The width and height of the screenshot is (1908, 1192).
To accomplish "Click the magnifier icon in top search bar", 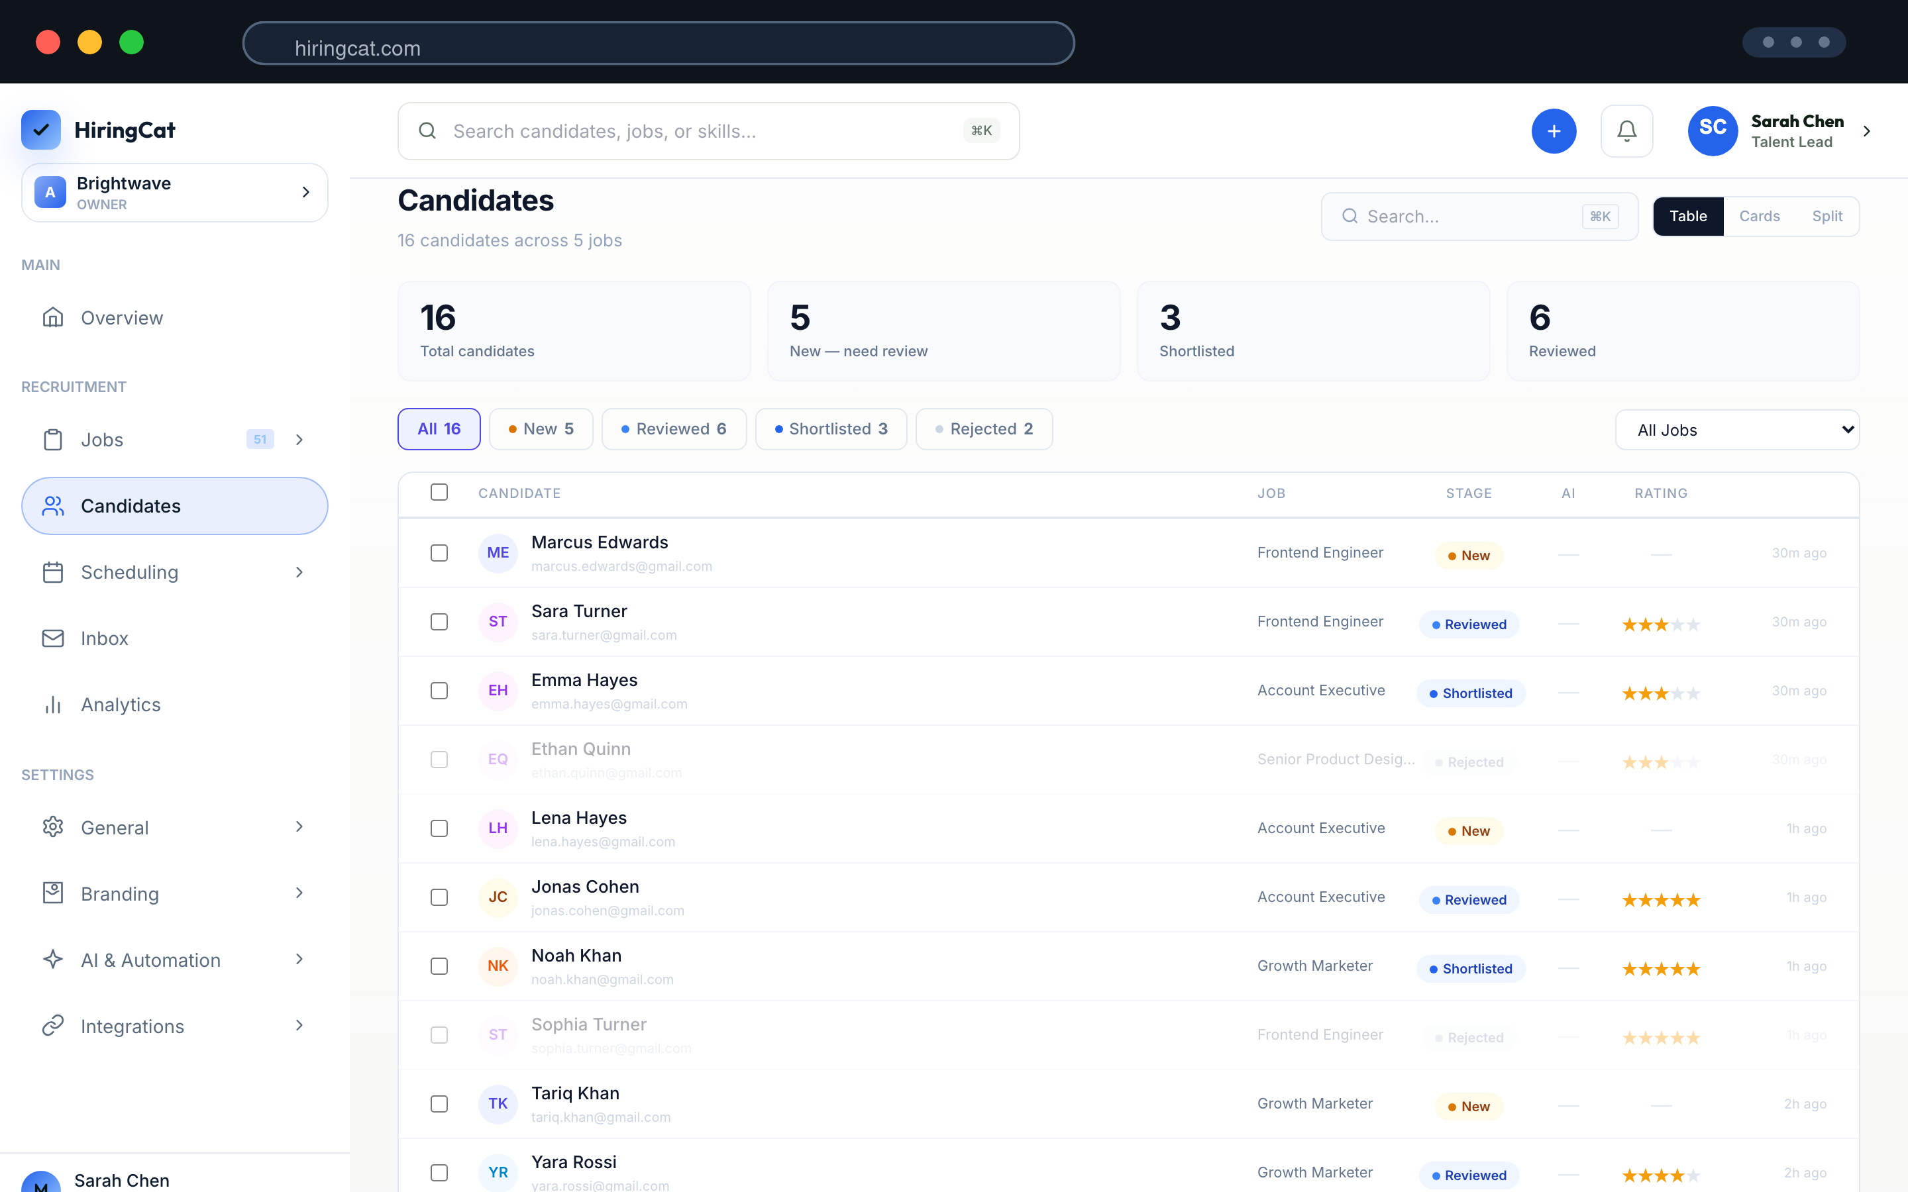I will tap(427, 131).
